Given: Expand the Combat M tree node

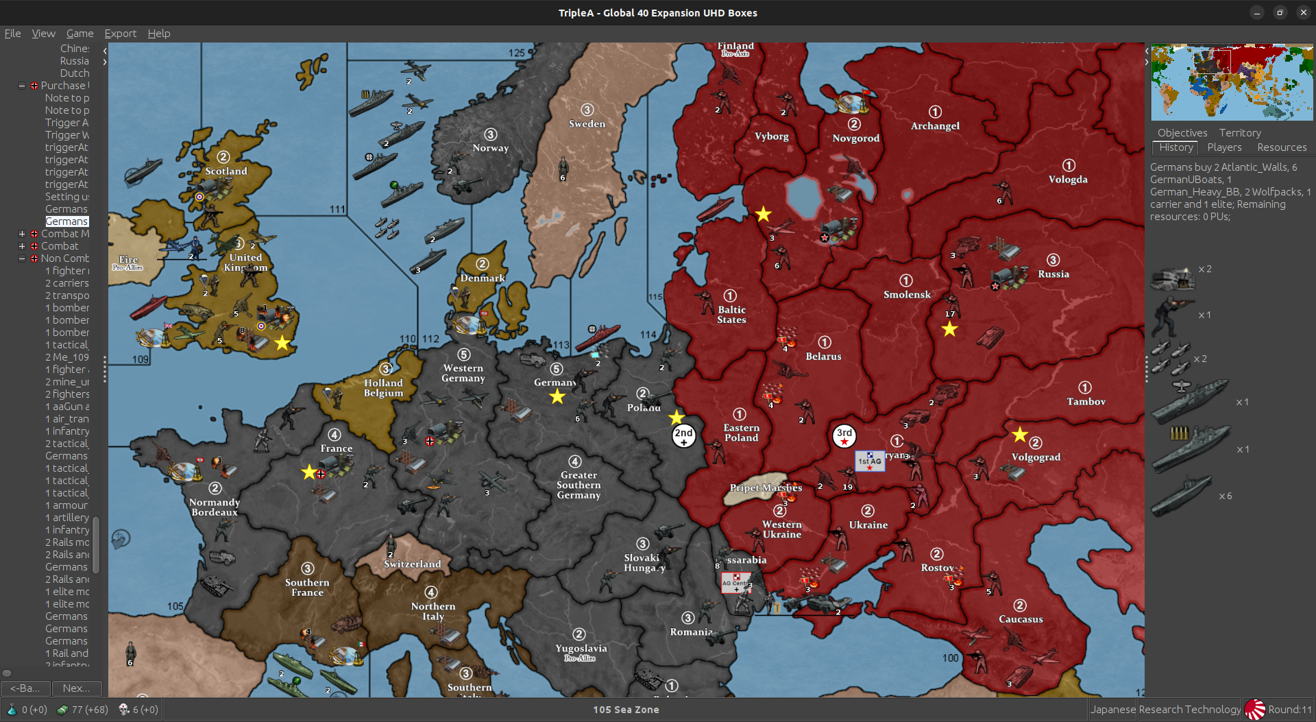Looking at the screenshot, I should [x=22, y=234].
